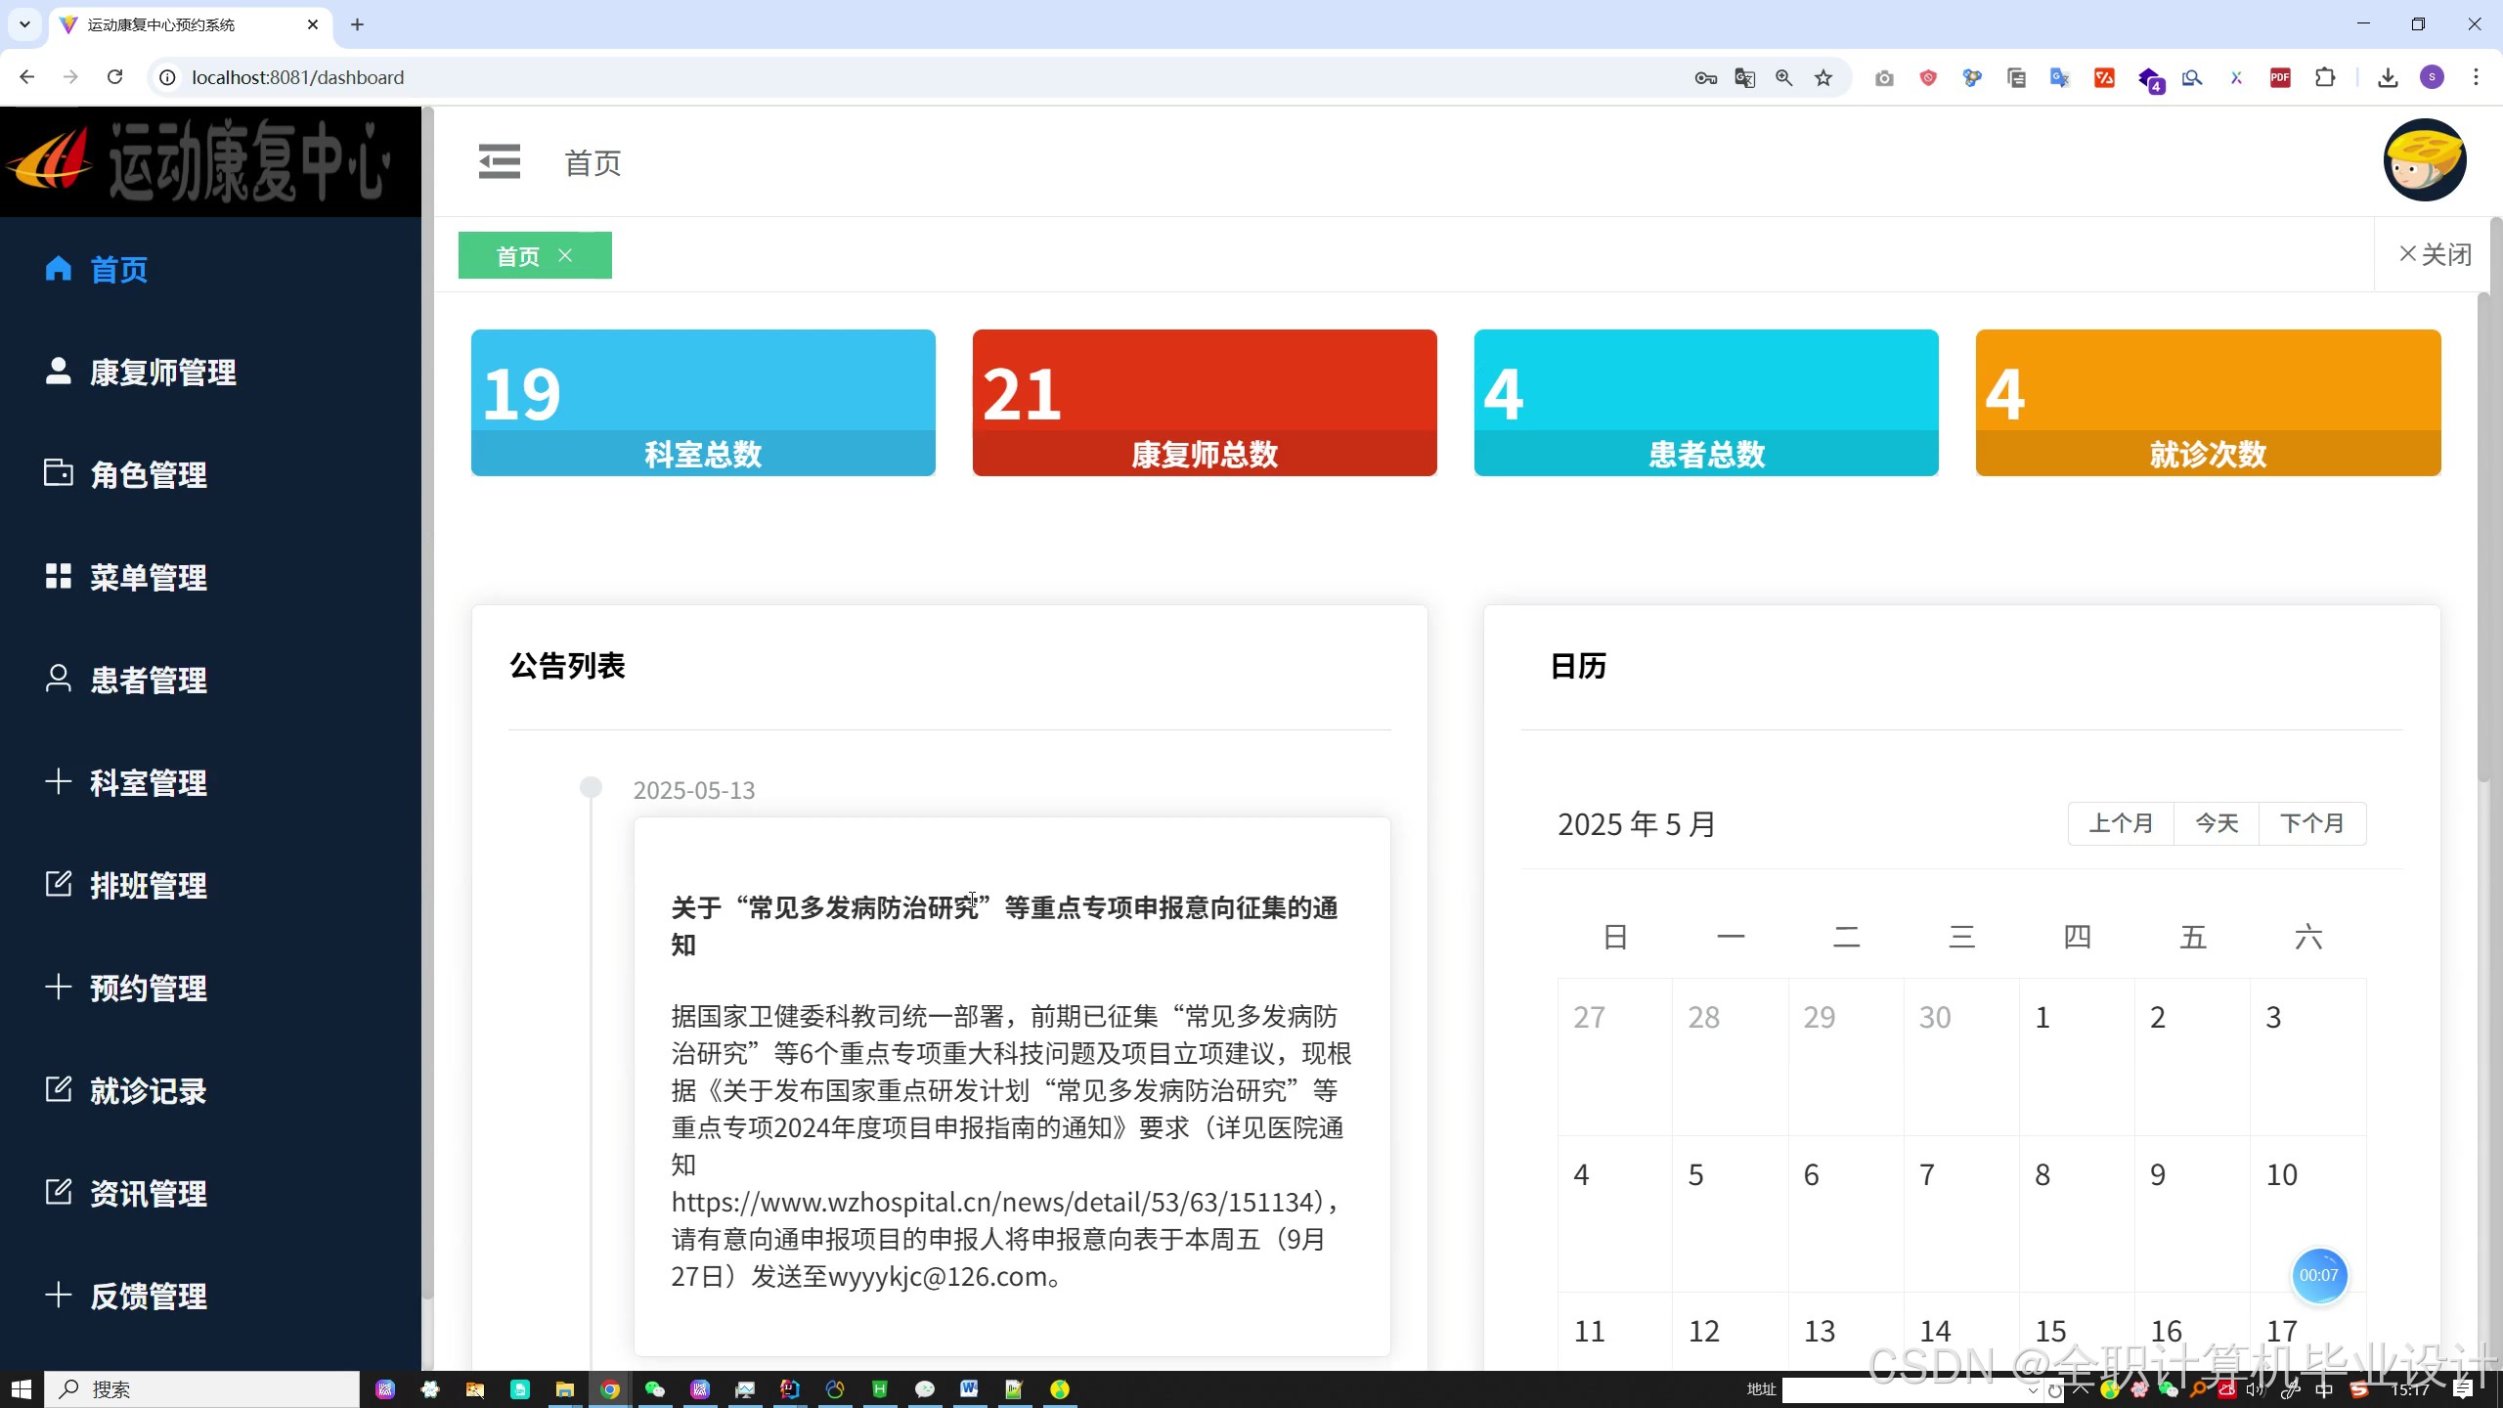The height and width of the screenshot is (1408, 2503).
Task: Select day 15 in the calendar
Action: [2050, 1331]
